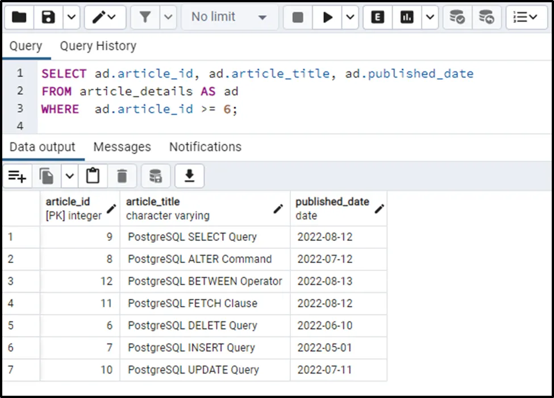Viewport: 554px width, 398px height.
Task: Click date cell '2022-06-10'
Action: click(339, 325)
